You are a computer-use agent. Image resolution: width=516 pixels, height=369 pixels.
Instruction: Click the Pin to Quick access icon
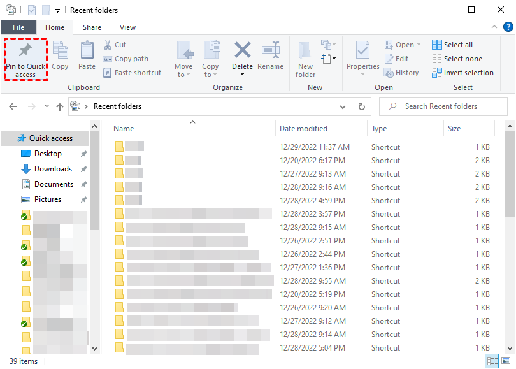pos(25,50)
